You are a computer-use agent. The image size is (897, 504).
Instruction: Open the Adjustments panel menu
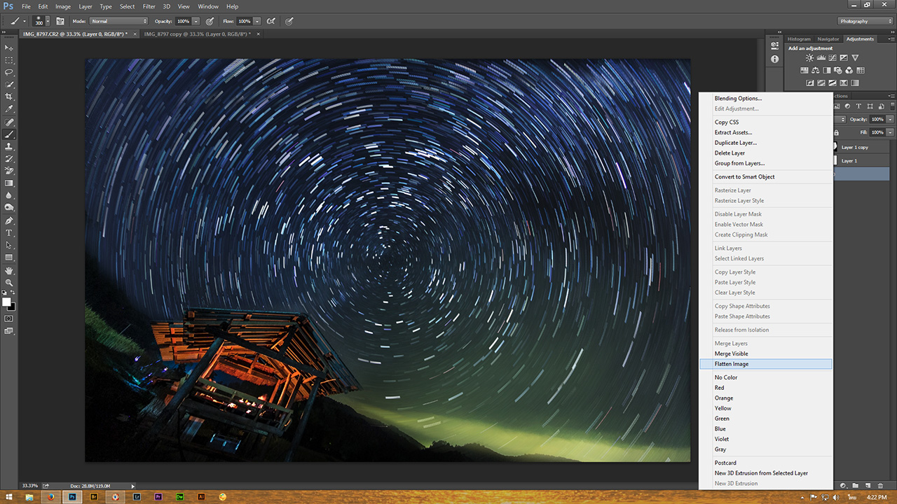(x=891, y=39)
